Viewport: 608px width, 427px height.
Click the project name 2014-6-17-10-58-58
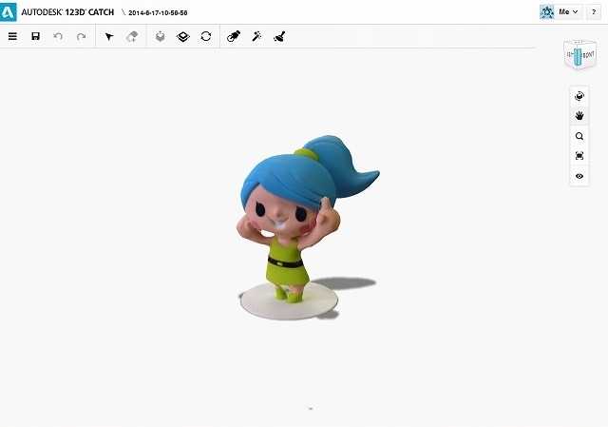[x=158, y=12]
